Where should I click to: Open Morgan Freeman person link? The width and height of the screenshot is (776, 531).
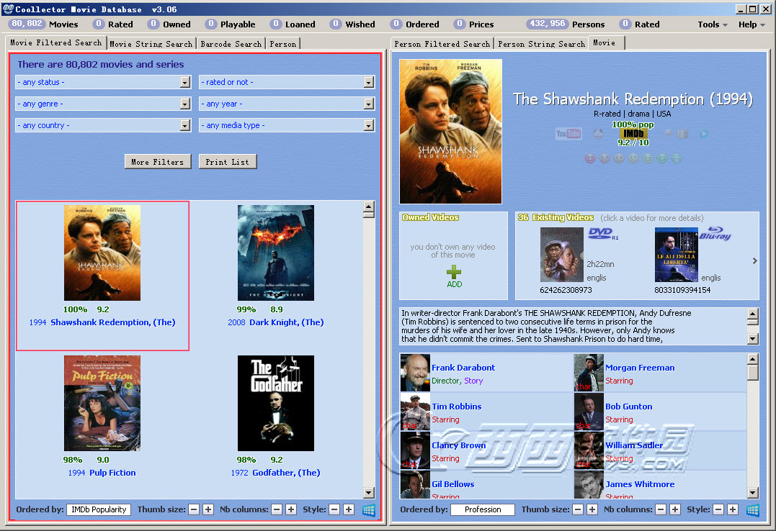tap(640, 368)
